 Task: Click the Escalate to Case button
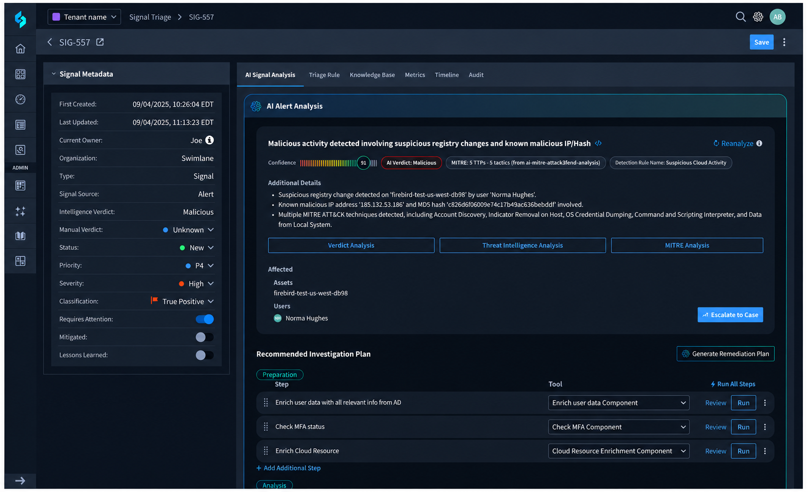pos(730,315)
